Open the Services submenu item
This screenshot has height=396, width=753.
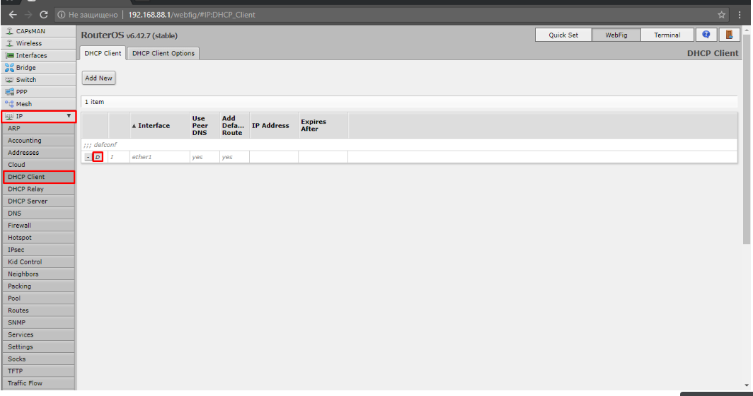pyautogui.click(x=38, y=334)
